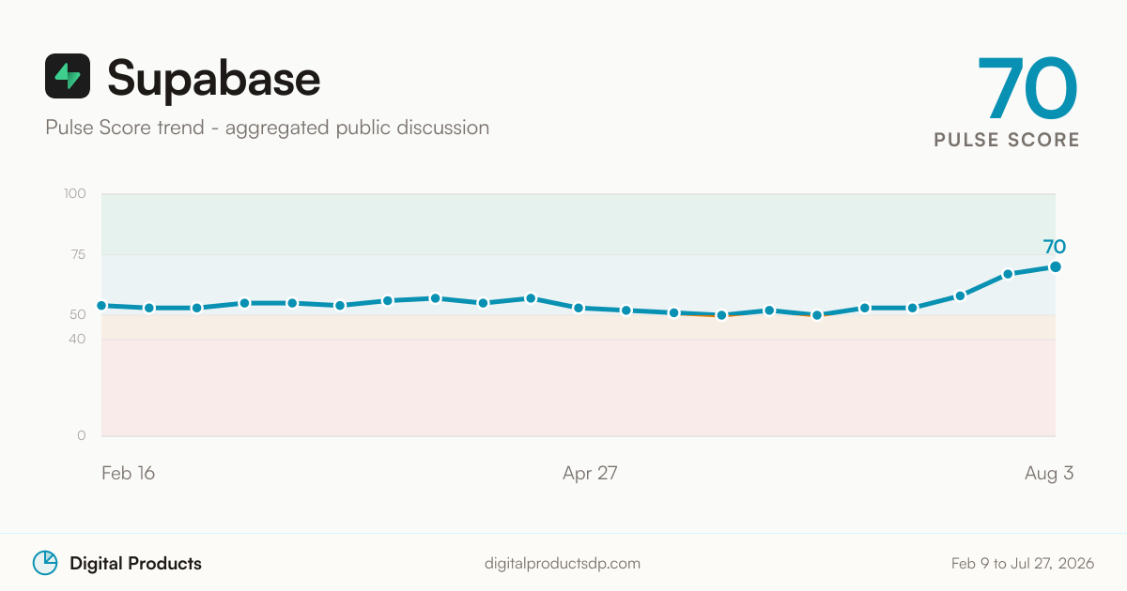The image size is (1127, 591).
Task: Click the Digital Products pie chart icon
Action: point(45,563)
